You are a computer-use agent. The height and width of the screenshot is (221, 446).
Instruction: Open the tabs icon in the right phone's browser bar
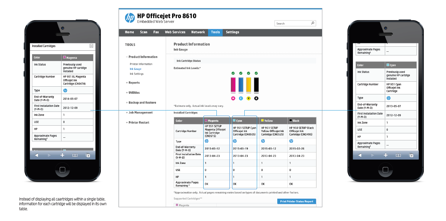pos(411,155)
